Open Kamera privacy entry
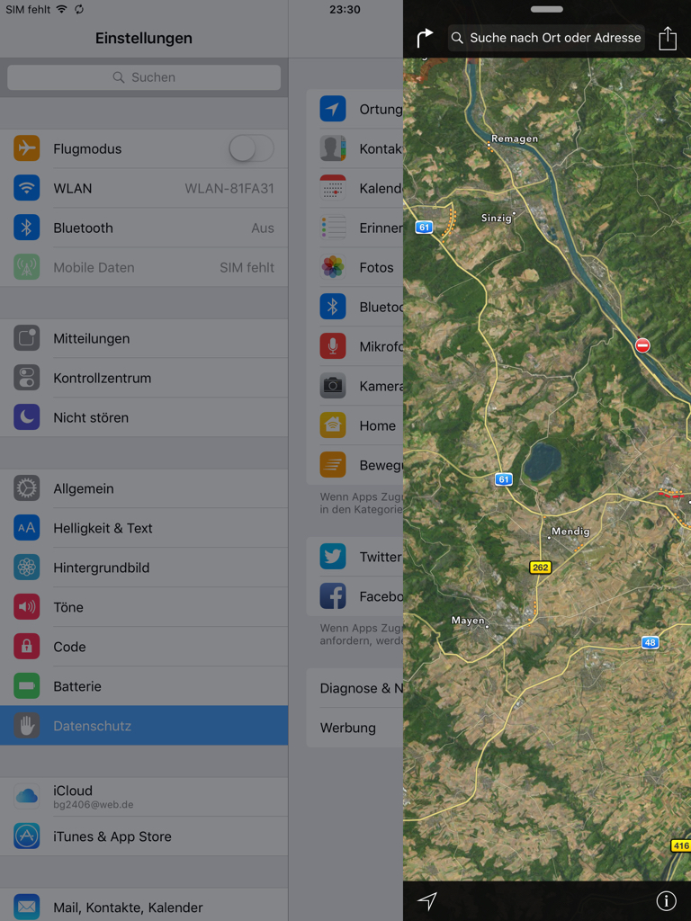 click(x=354, y=386)
